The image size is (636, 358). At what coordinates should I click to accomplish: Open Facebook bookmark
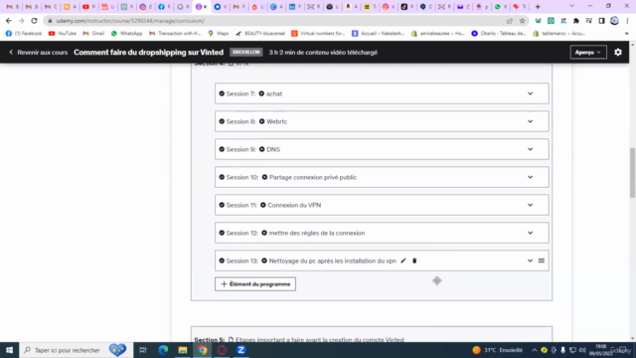click(24, 33)
